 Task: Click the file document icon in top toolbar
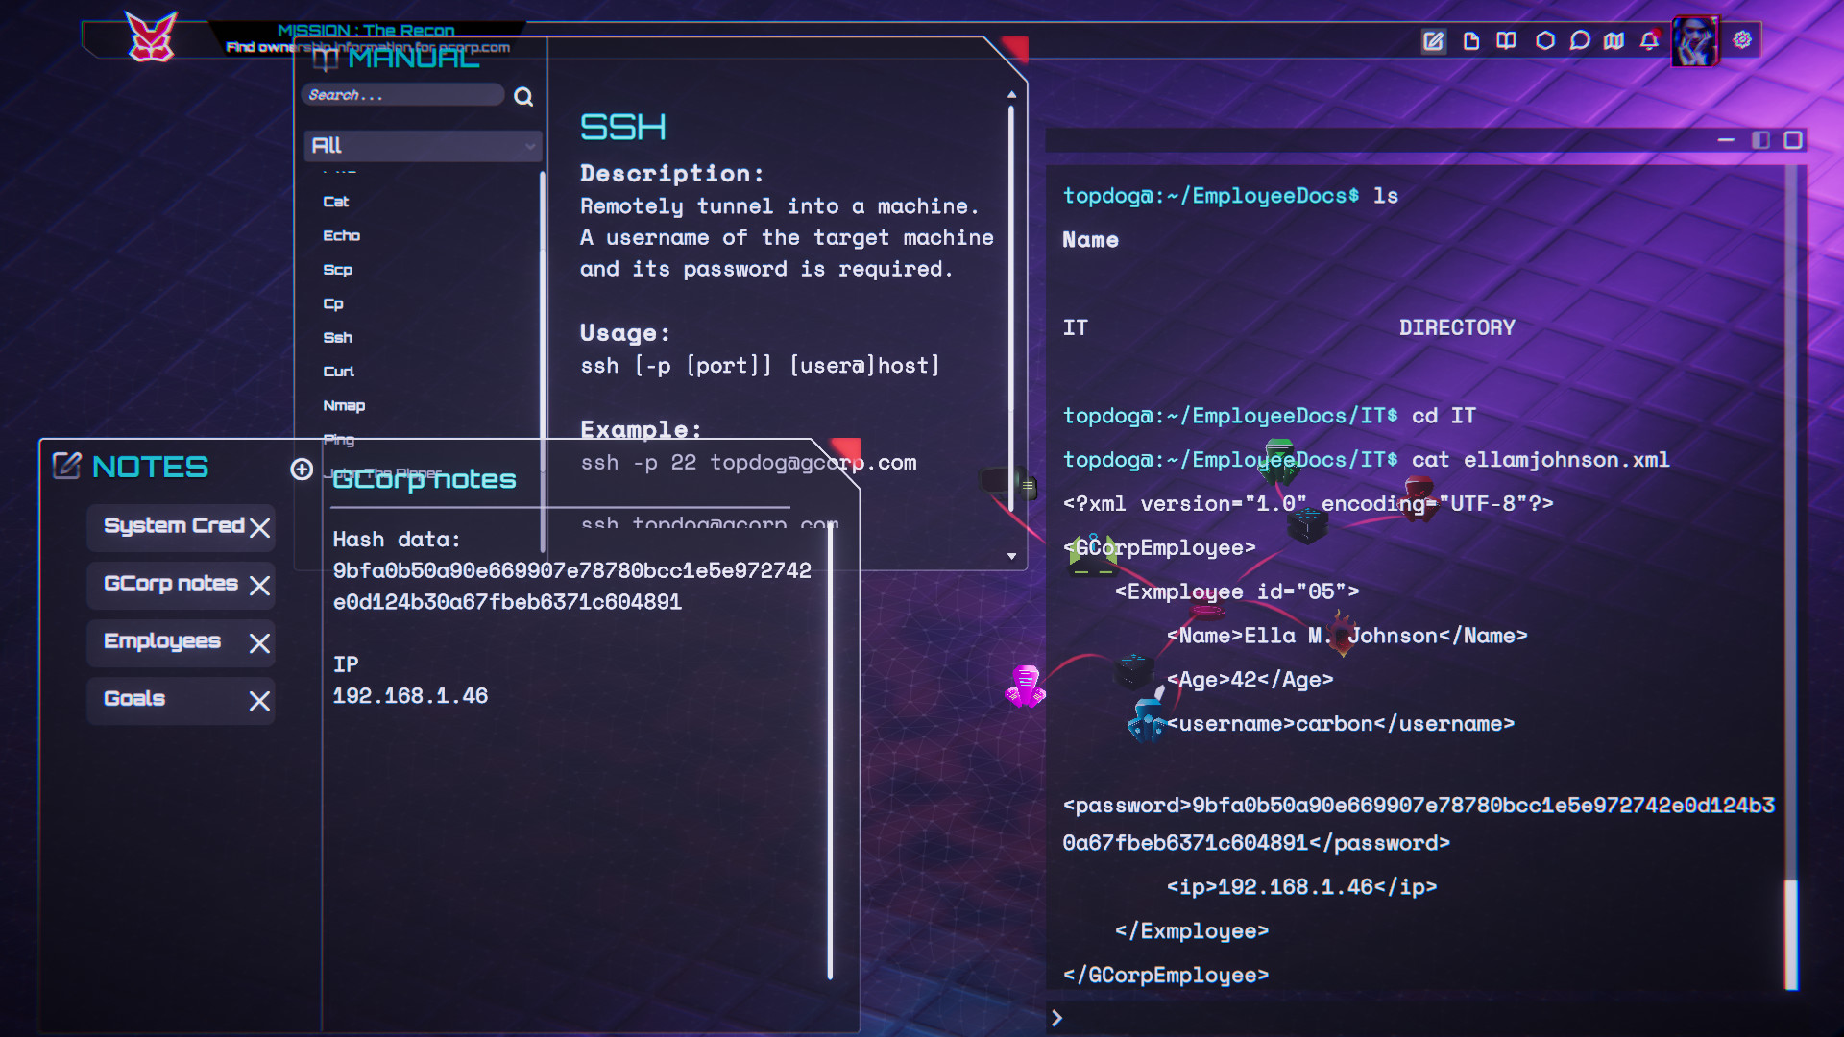coord(1470,40)
